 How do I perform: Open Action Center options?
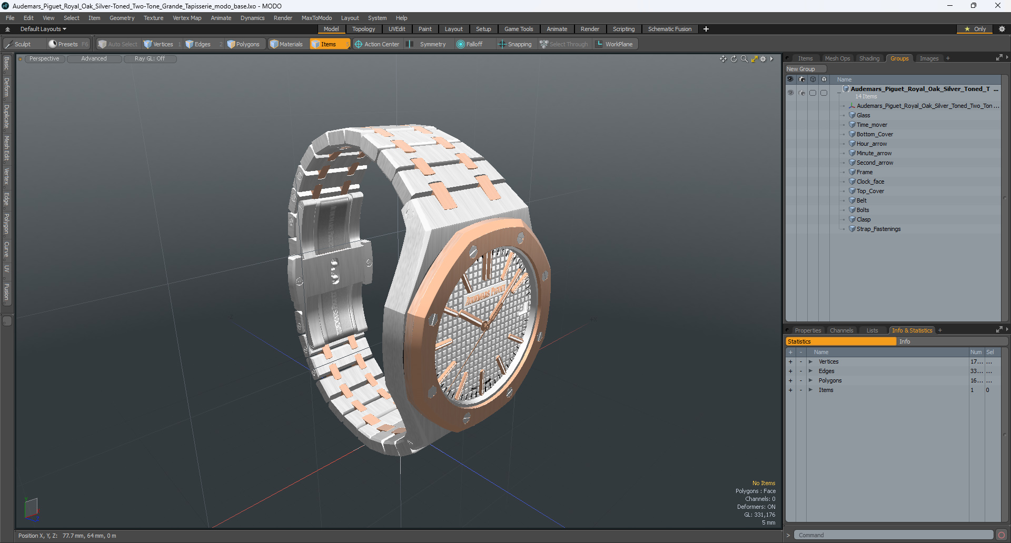[x=378, y=44]
